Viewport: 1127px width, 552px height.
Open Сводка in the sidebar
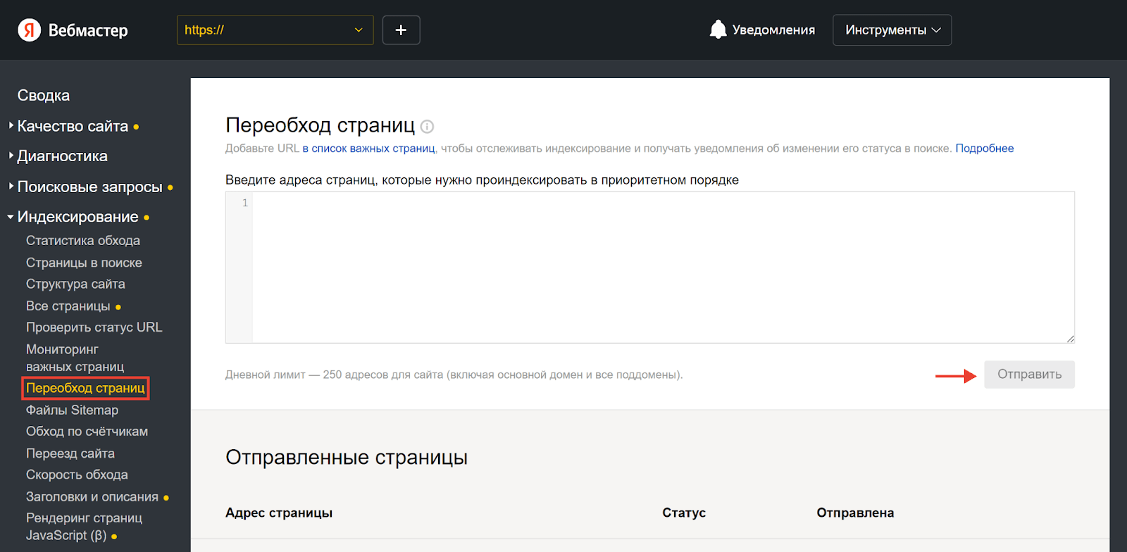tap(44, 95)
